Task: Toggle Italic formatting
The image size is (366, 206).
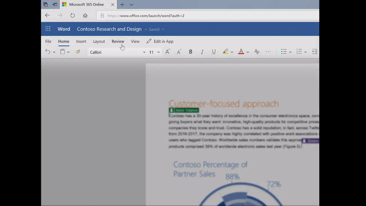Action: (x=202, y=52)
